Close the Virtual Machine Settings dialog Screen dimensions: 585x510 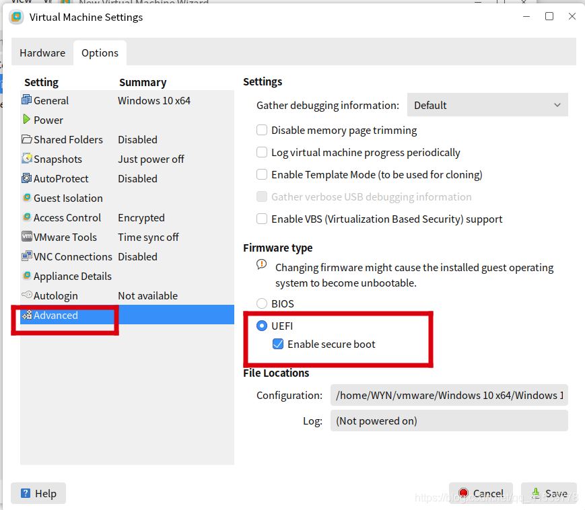tap(572, 16)
